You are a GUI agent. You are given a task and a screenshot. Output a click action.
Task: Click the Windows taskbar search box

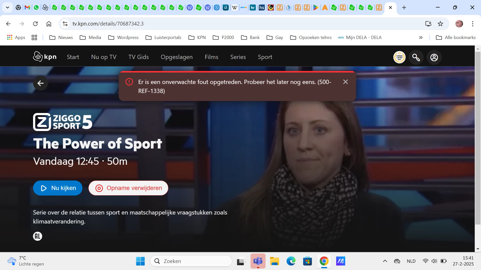click(x=191, y=261)
